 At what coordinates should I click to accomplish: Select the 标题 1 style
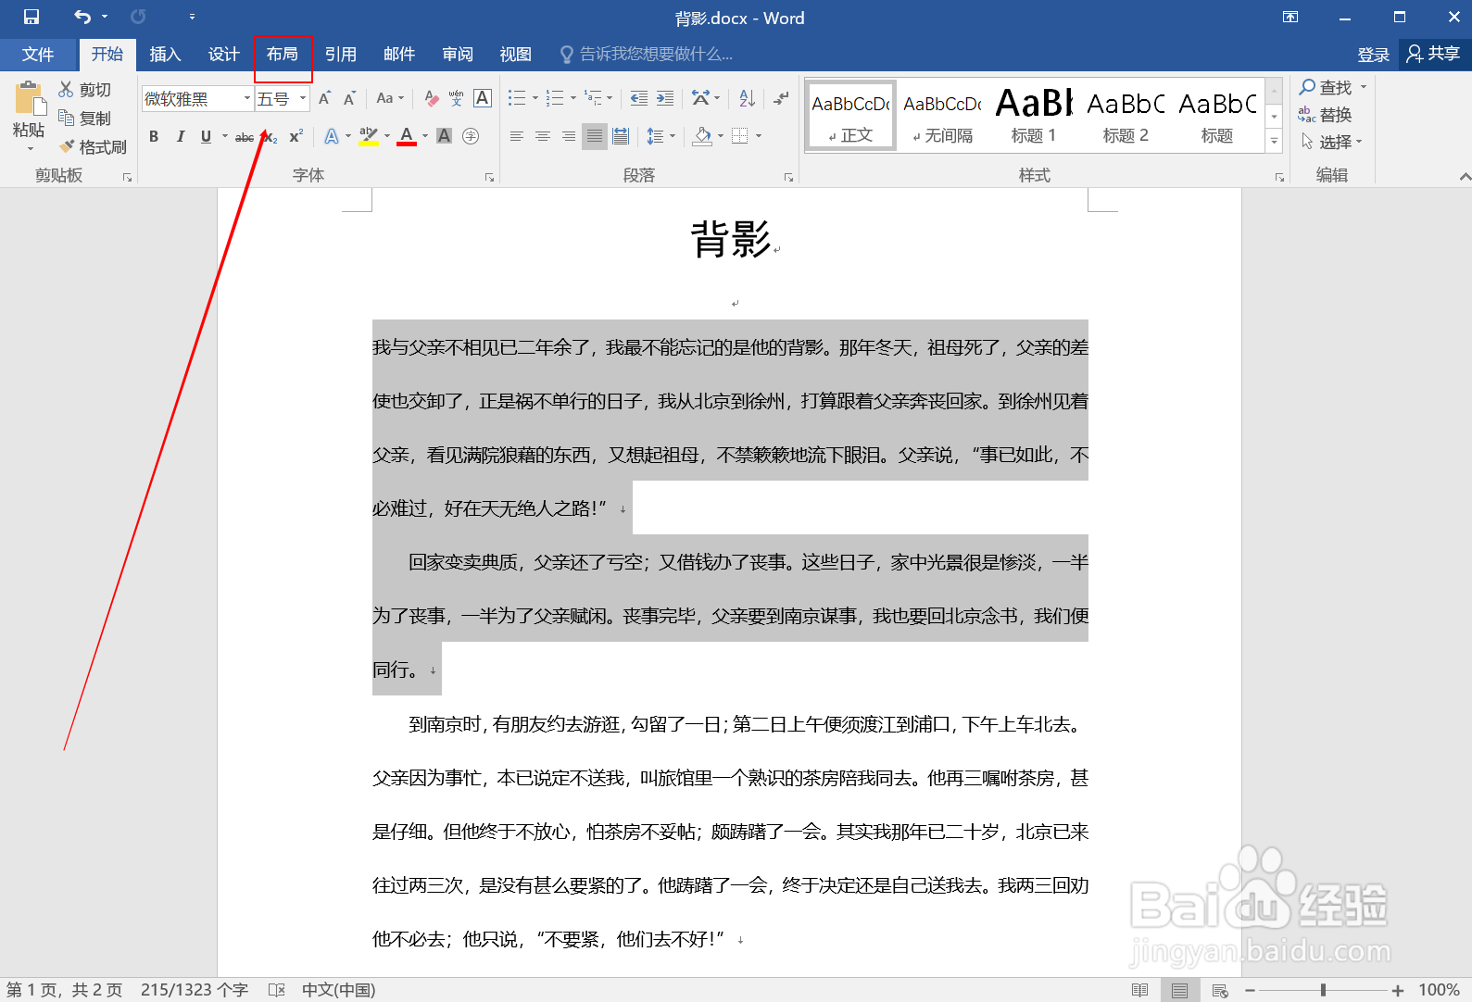(1034, 115)
